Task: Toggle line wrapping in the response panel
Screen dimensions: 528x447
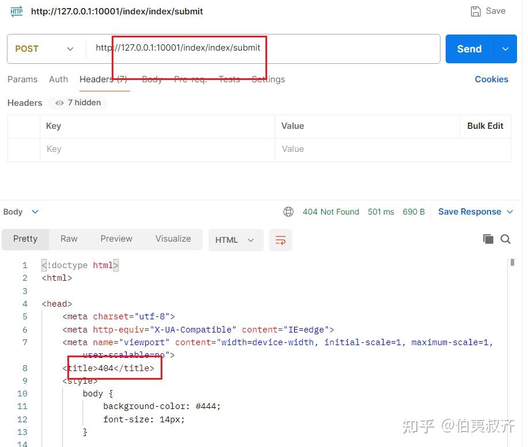Action: click(x=280, y=241)
